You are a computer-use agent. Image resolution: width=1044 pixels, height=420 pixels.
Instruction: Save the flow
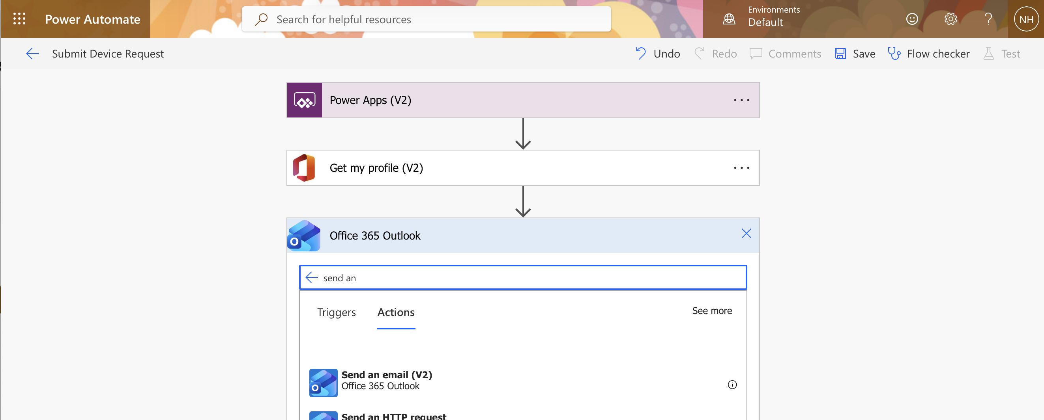point(855,54)
